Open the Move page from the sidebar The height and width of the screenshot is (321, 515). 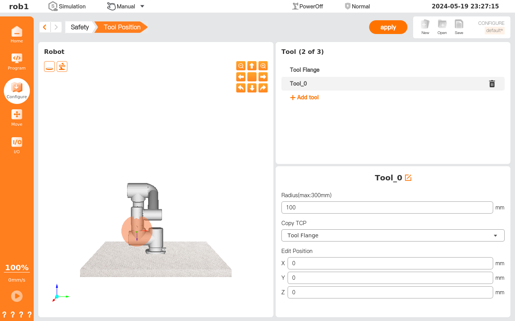point(17,118)
